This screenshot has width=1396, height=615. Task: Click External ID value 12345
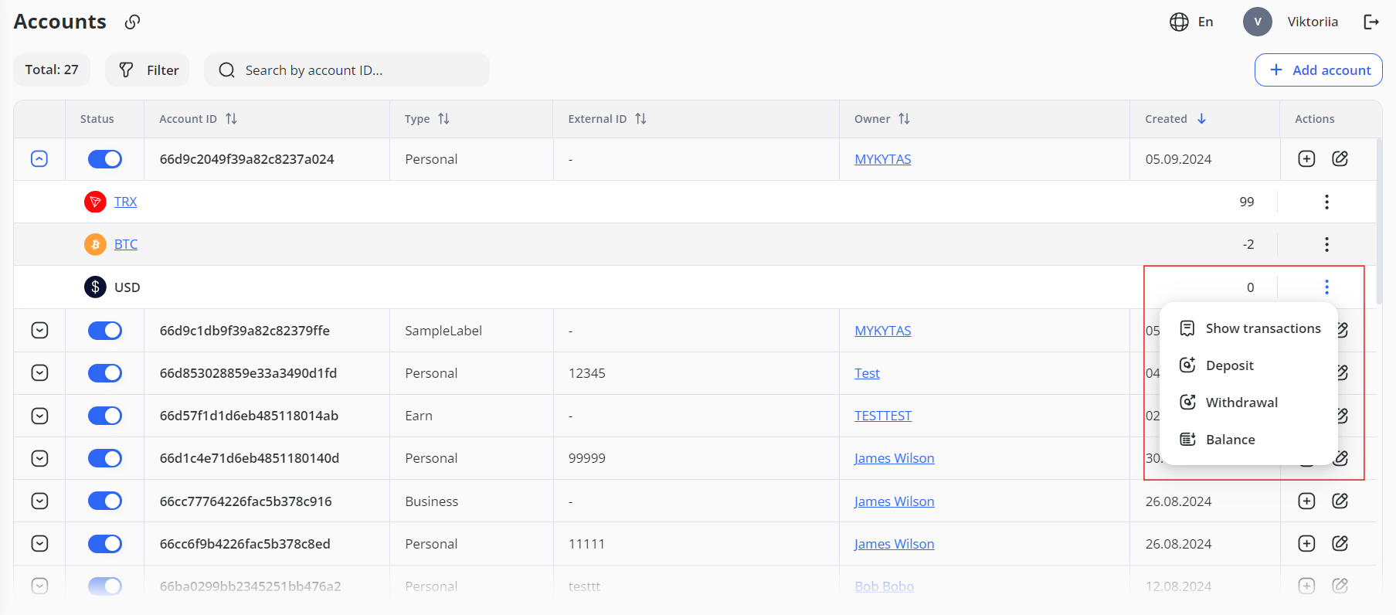pyautogui.click(x=587, y=373)
